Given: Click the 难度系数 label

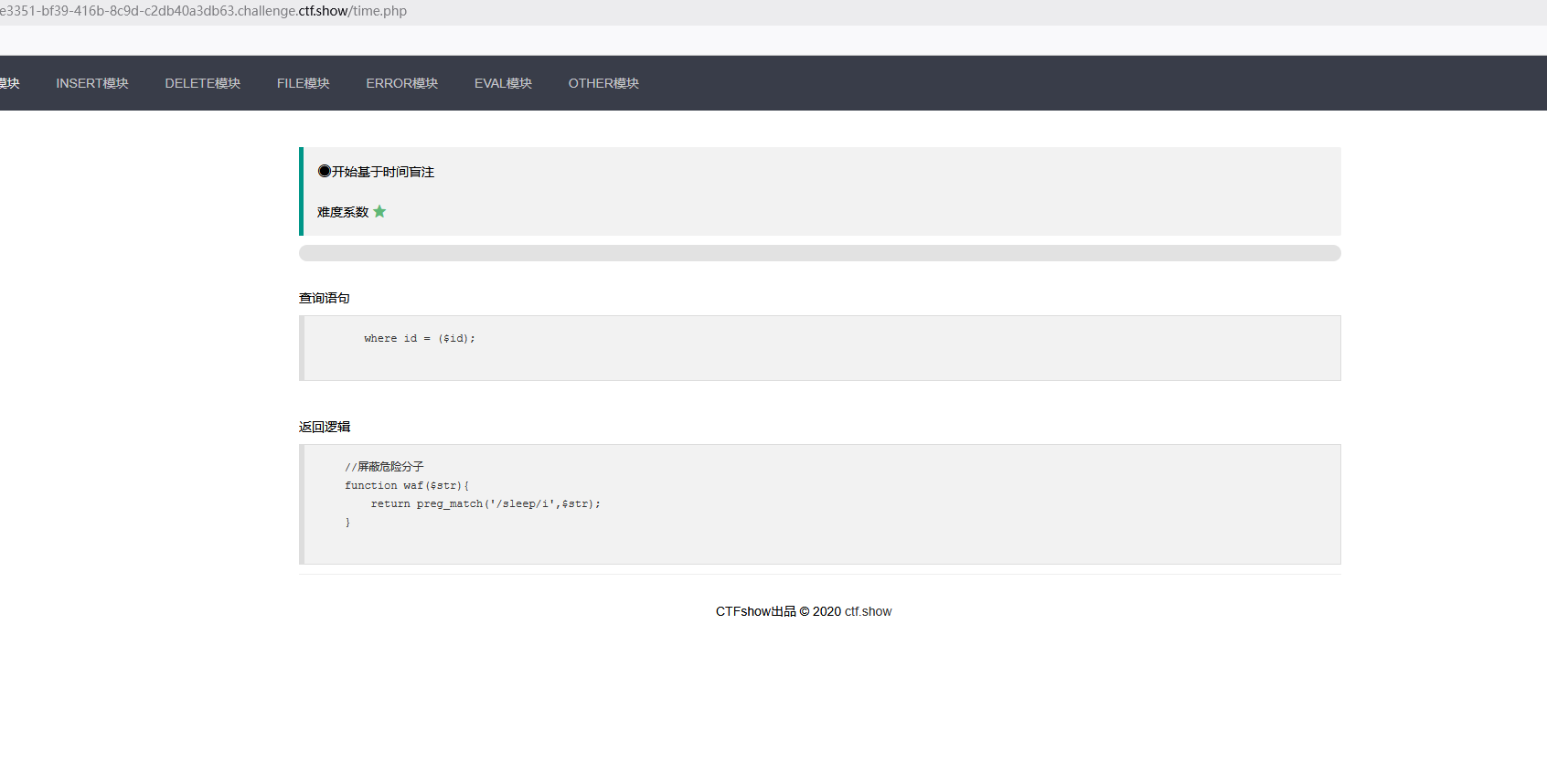Looking at the screenshot, I should [x=343, y=212].
